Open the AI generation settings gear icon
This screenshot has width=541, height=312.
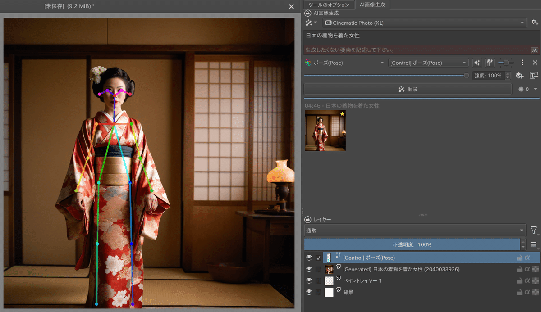coord(535,23)
